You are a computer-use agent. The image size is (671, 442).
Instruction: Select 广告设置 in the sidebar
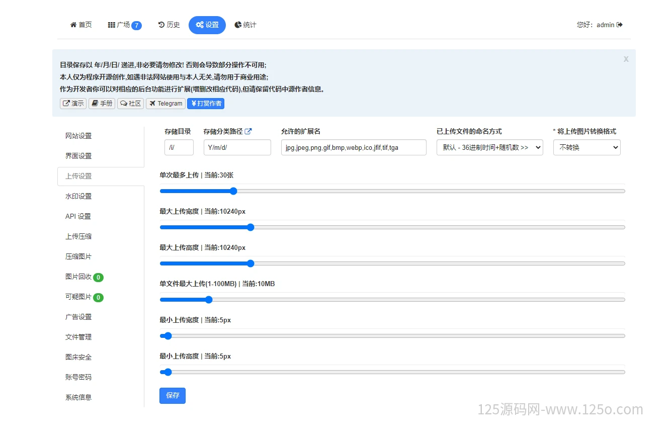click(101, 317)
